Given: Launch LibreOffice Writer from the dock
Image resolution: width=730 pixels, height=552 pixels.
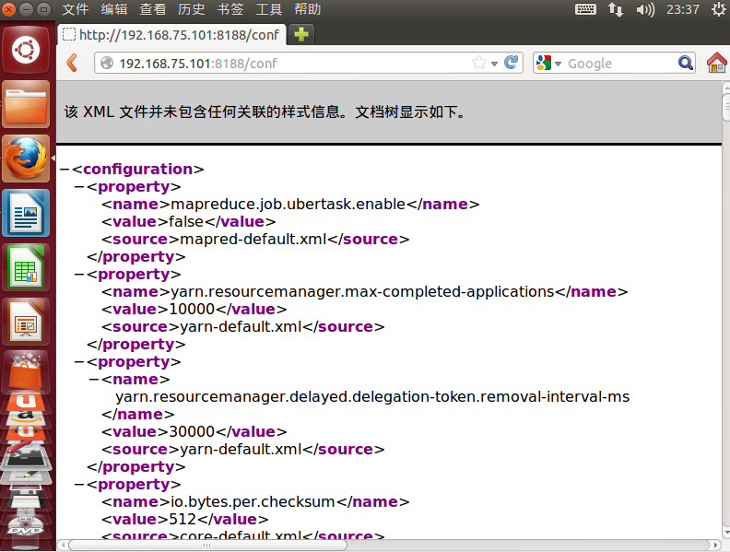Looking at the screenshot, I should pyautogui.click(x=26, y=213).
